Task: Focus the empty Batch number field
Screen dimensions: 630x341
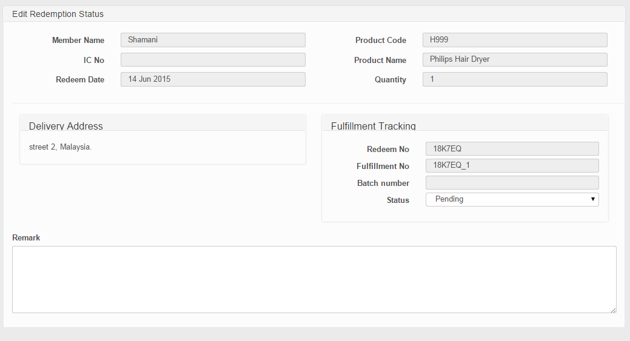Action: click(512, 183)
